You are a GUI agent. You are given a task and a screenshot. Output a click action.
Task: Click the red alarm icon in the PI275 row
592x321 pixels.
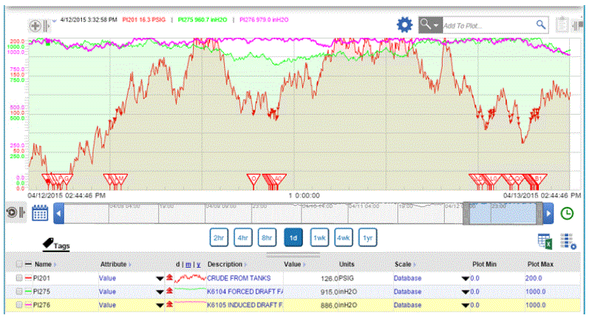point(169,291)
